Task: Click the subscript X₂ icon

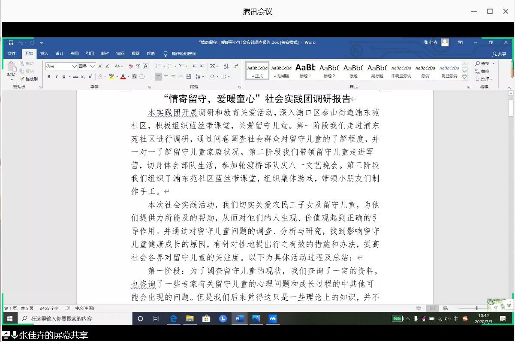Action: click(83, 77)
